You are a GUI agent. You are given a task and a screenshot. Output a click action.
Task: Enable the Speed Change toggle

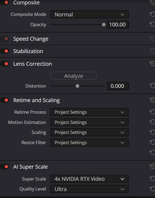5,39
